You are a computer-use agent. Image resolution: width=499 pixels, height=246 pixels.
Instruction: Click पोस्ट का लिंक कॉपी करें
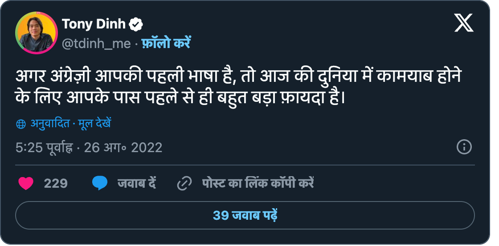point(258,183)
